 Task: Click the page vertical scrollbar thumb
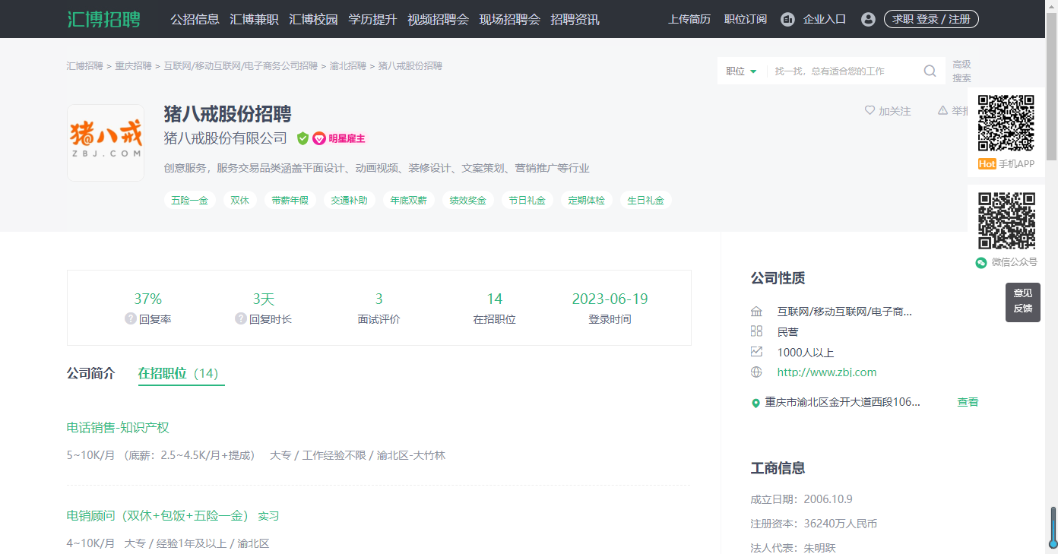[1052, 87]
